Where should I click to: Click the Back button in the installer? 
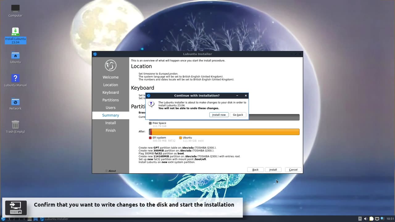[255, 170]
